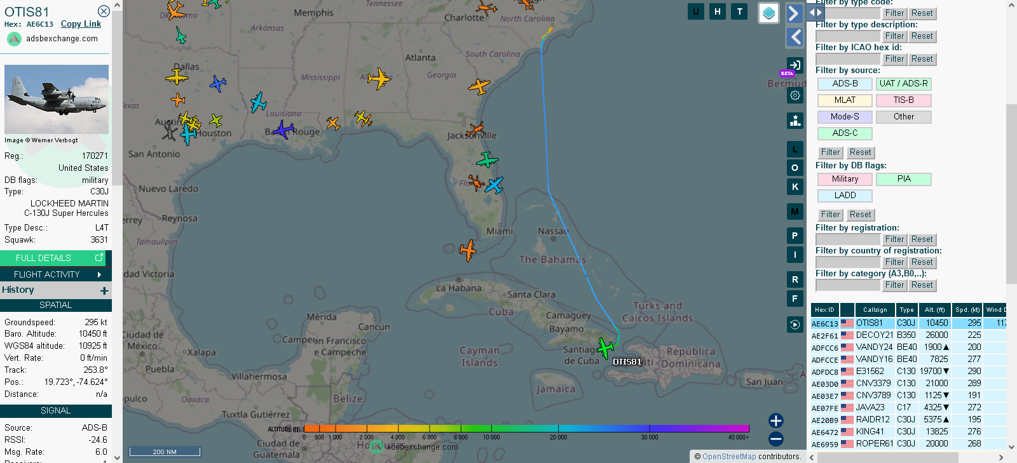Toggle the LADD DB flag filter
The width and height of the screenshot is (1017, 463).
(845, 196)
